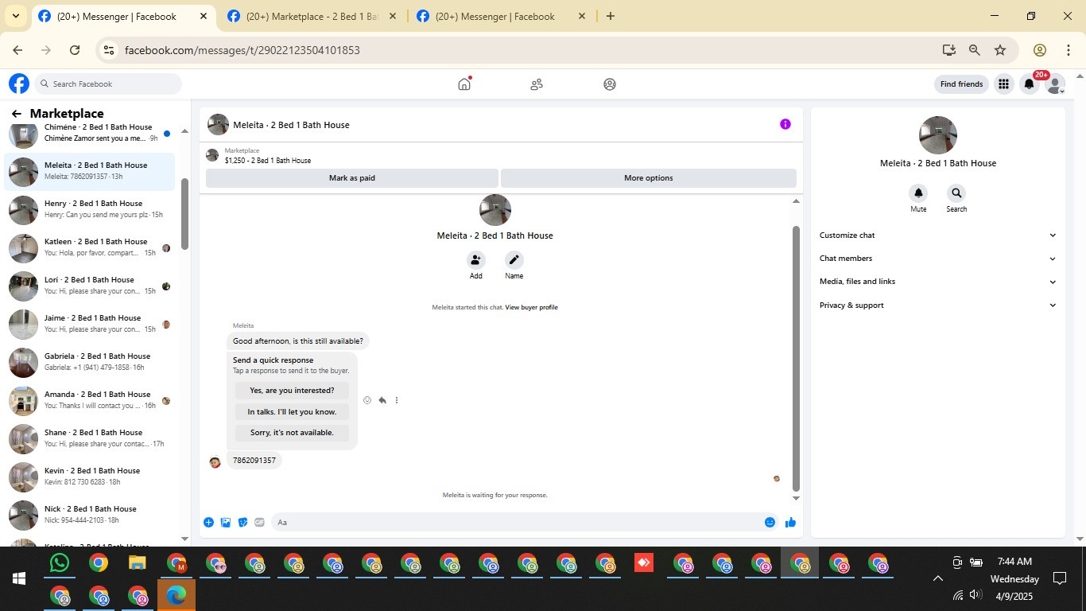Screen dimensions: 1086x611
Task: Switch to the Marketplace 2 Bed 1 Bath tab
Action: pos(312,17)
